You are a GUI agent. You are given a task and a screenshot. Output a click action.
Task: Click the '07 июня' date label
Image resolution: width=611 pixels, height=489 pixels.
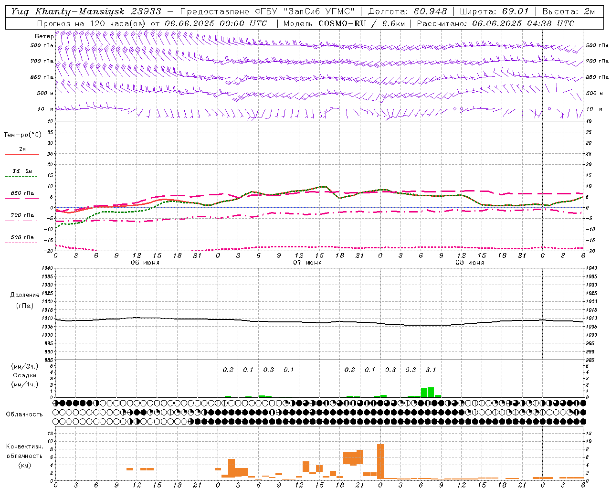(x=307, y=263)
